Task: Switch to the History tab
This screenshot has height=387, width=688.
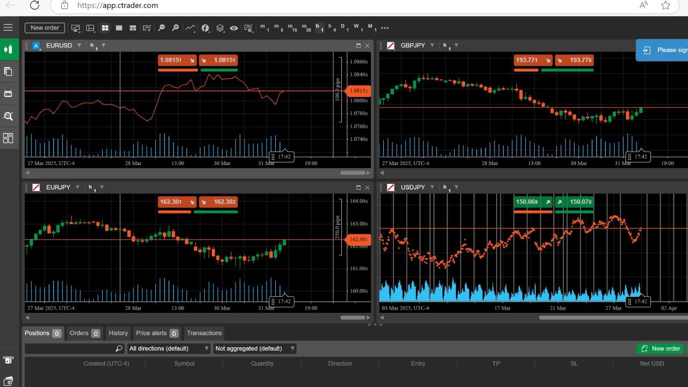Action: coord(118,333)
